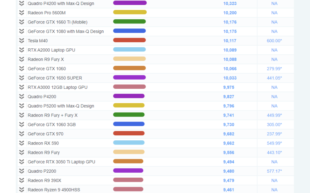Open the Radeon Pro 5600M link

tap(47, 13)
